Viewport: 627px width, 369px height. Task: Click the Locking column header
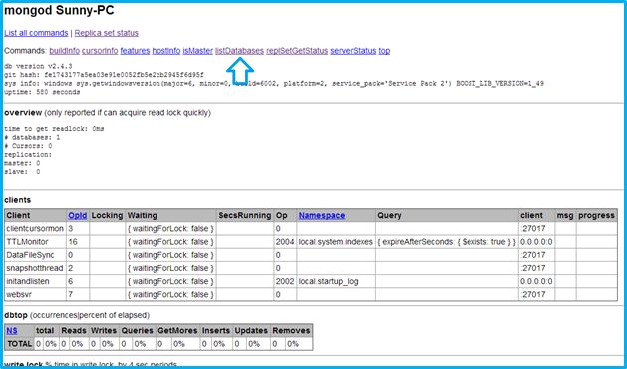107,215
